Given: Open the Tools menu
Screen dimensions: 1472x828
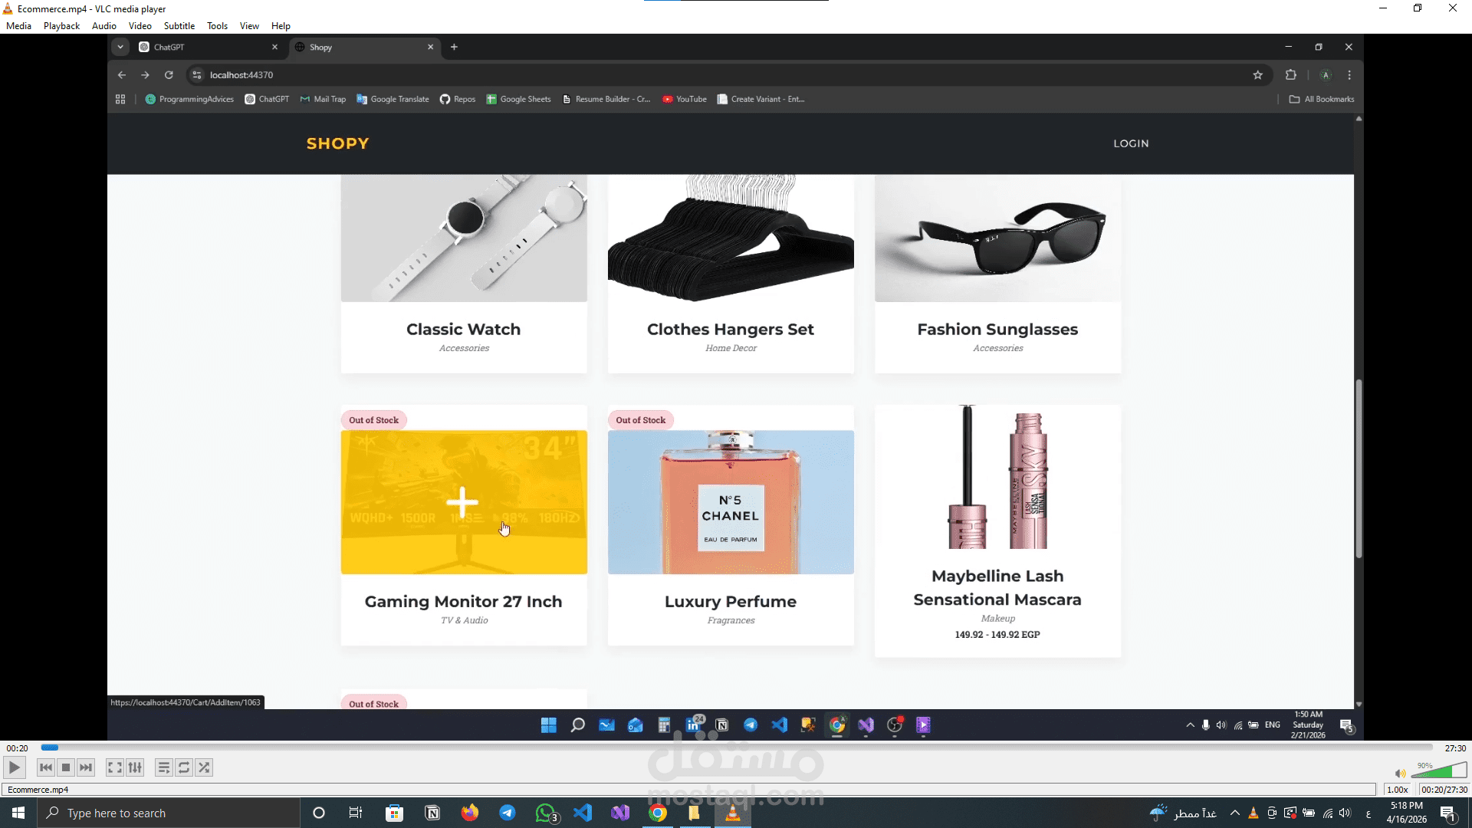Looking at the screenshot, I should pos(217,26).
